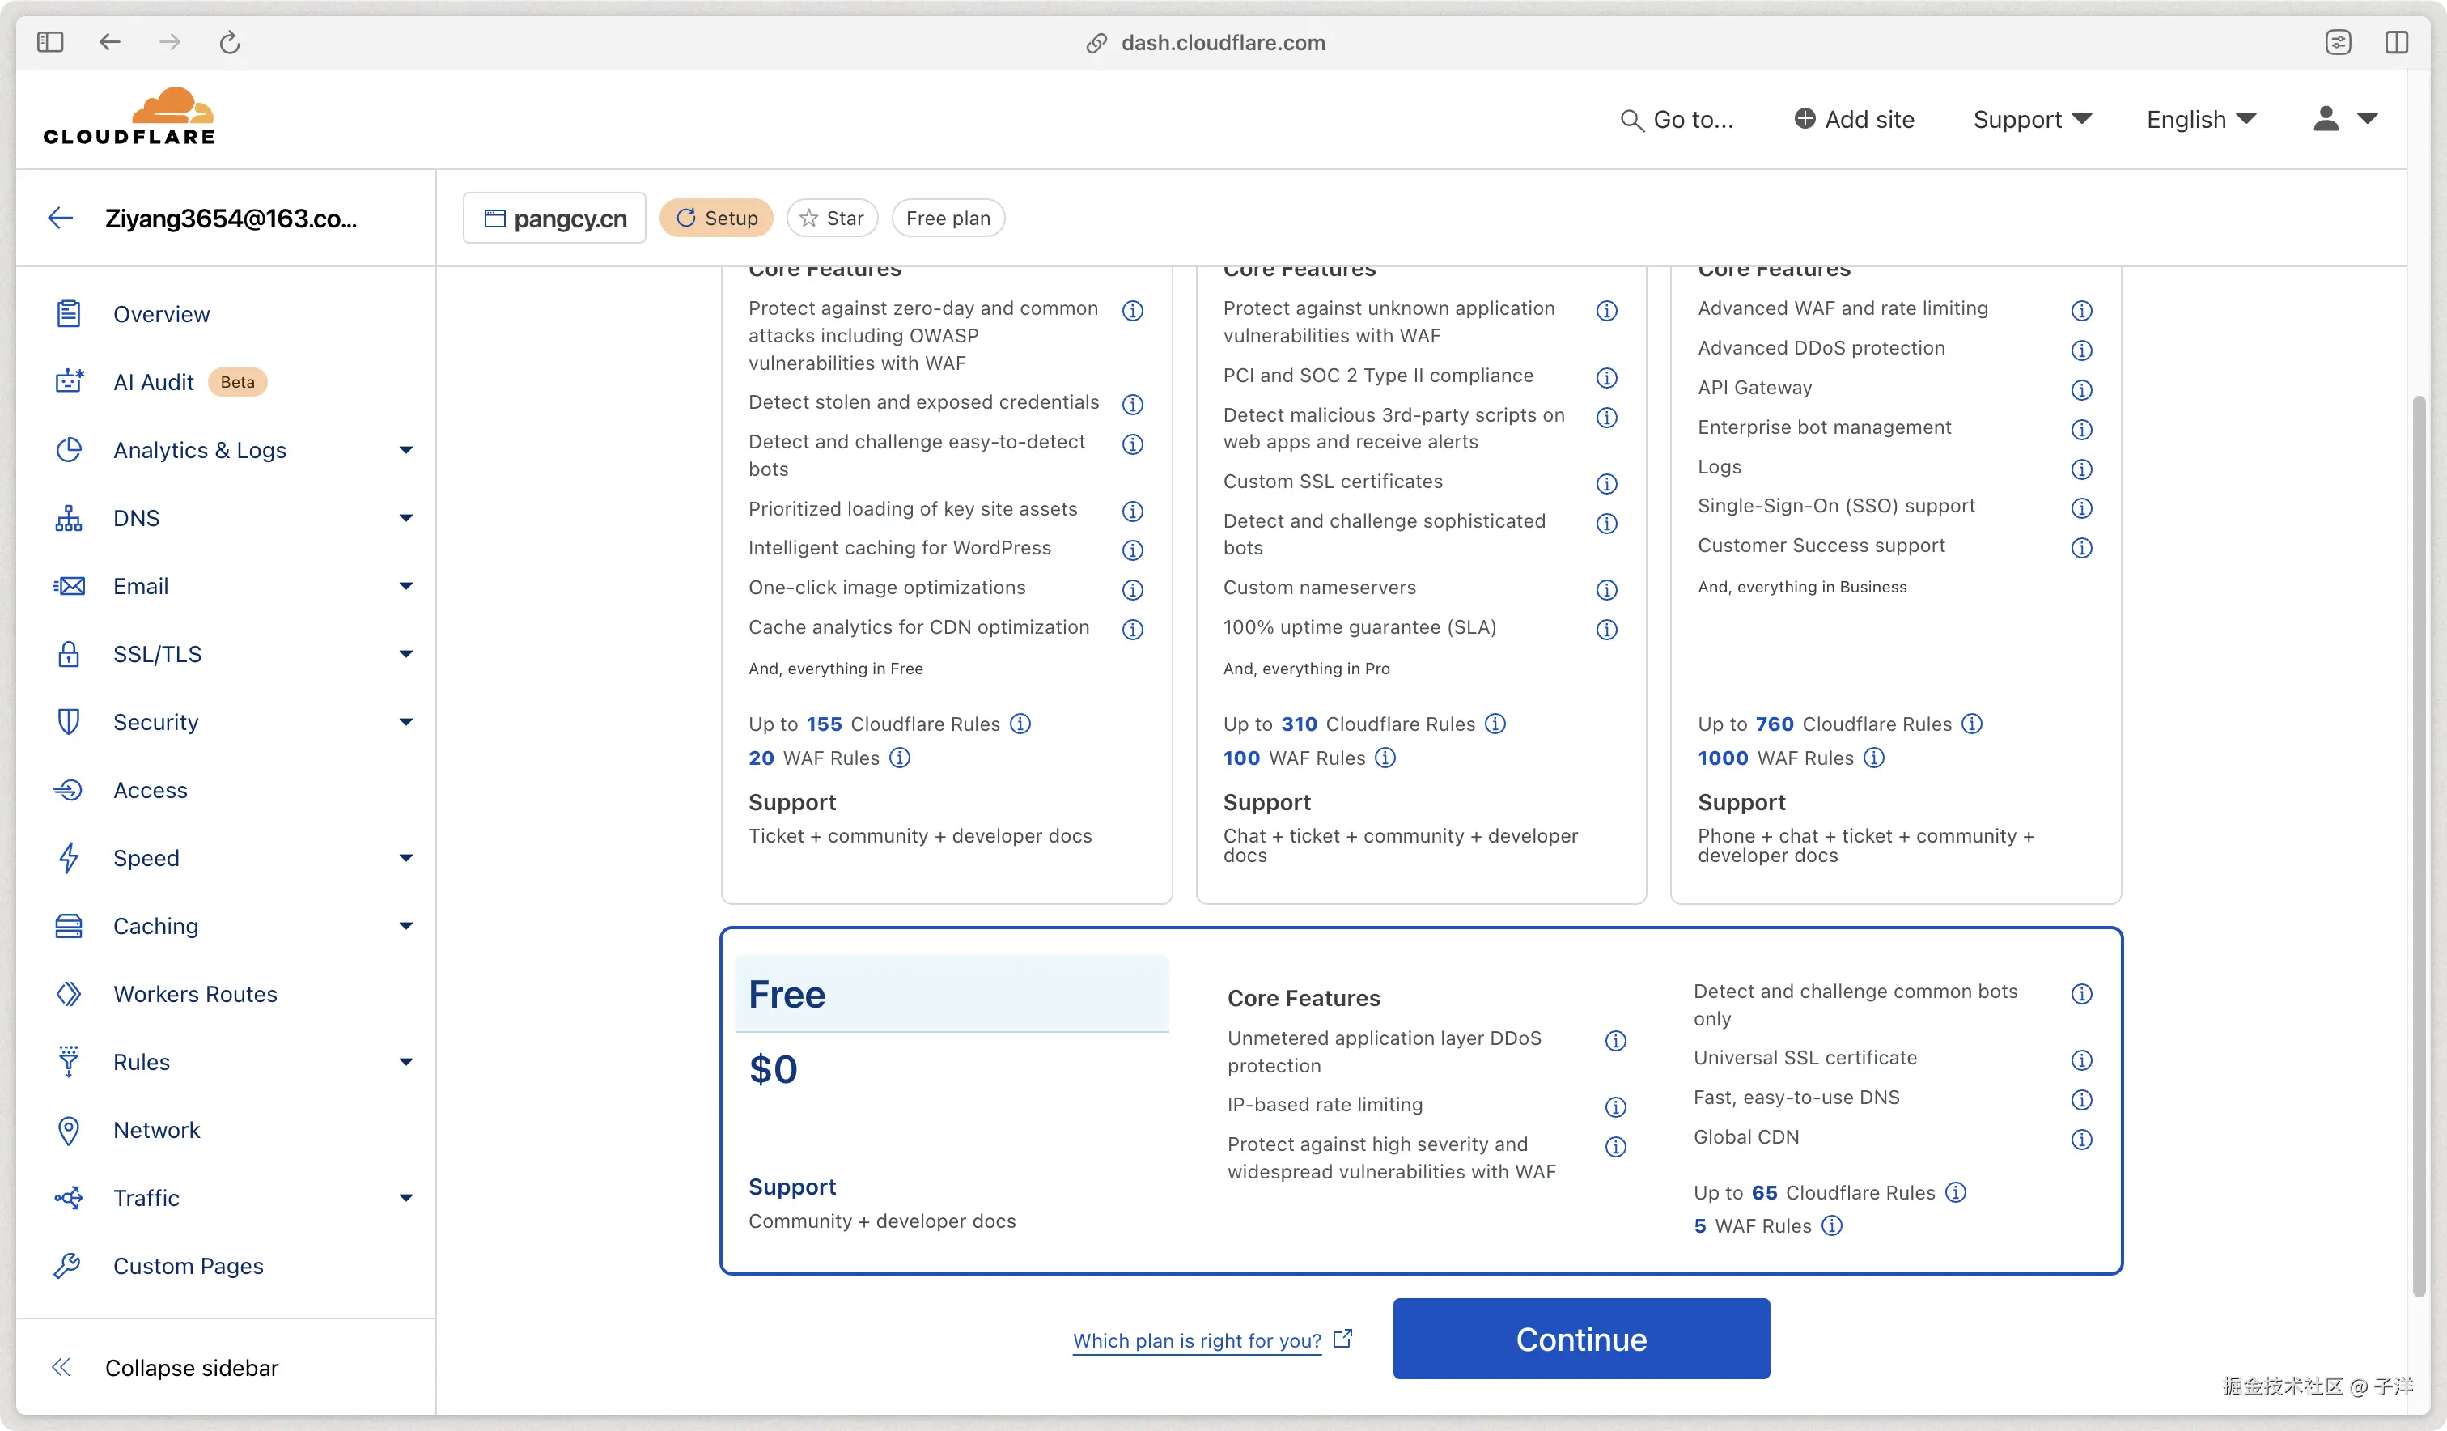Open the Support dropdown
The width and height of the screenshot is (2447, 1431).
[x=2031, y=118]
